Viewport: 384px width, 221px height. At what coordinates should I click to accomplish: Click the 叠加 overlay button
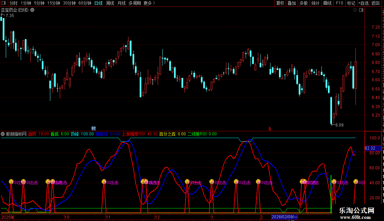point(292,3)
